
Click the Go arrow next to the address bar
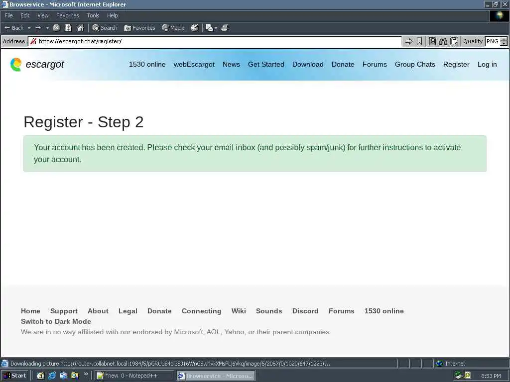(408, 41)
